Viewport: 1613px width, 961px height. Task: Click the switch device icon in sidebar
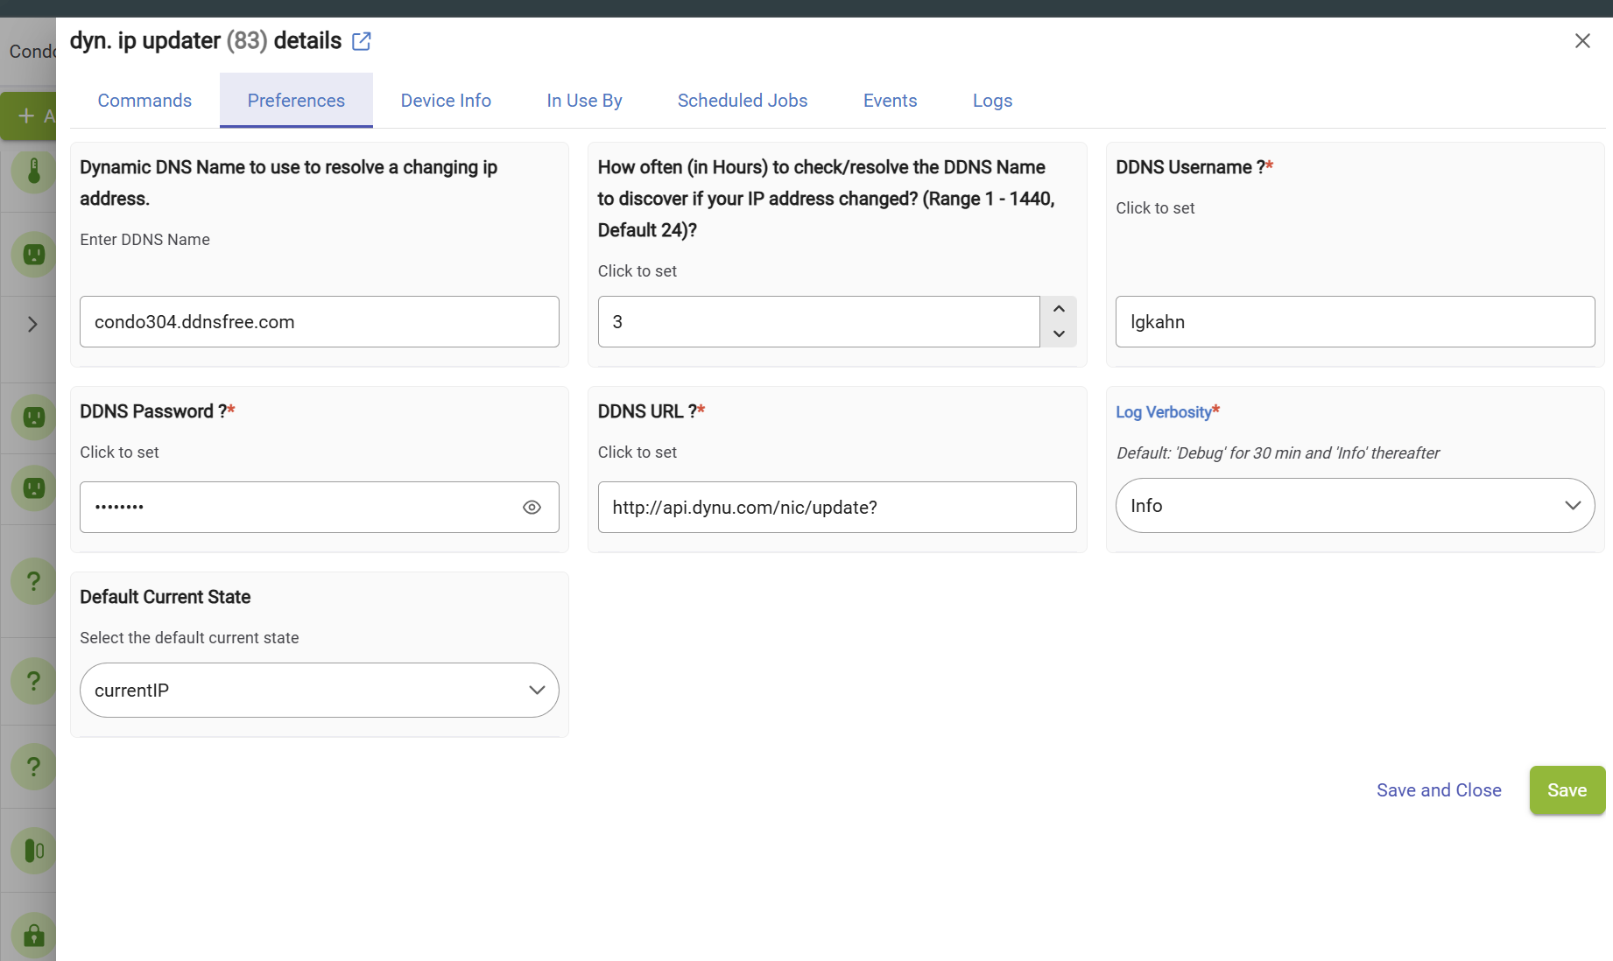33,850
